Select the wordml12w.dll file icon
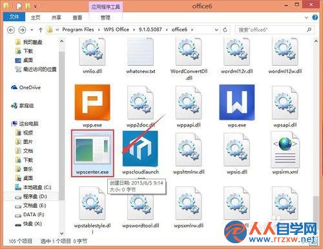This screenshot has height=249, width=323. [285, 52]
